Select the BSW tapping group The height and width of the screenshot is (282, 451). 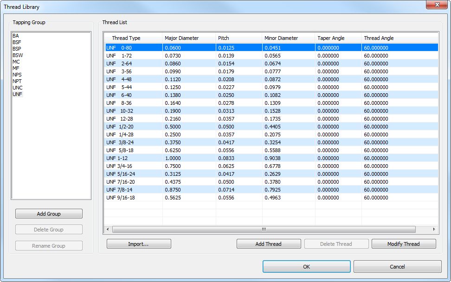click(x=18, y=55)
